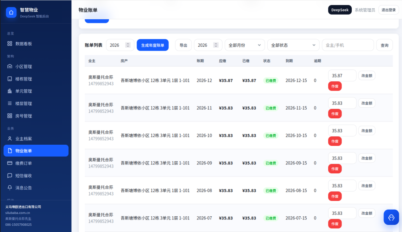Open 小区管理 menu item
Screen dimensions: 402x232
coord(36,66)
